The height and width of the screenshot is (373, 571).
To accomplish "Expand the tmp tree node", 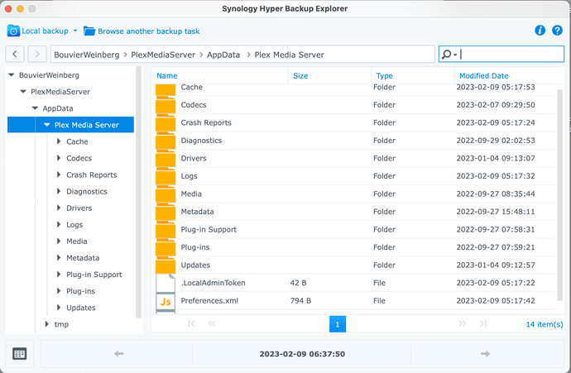I will tap(46, 324).
